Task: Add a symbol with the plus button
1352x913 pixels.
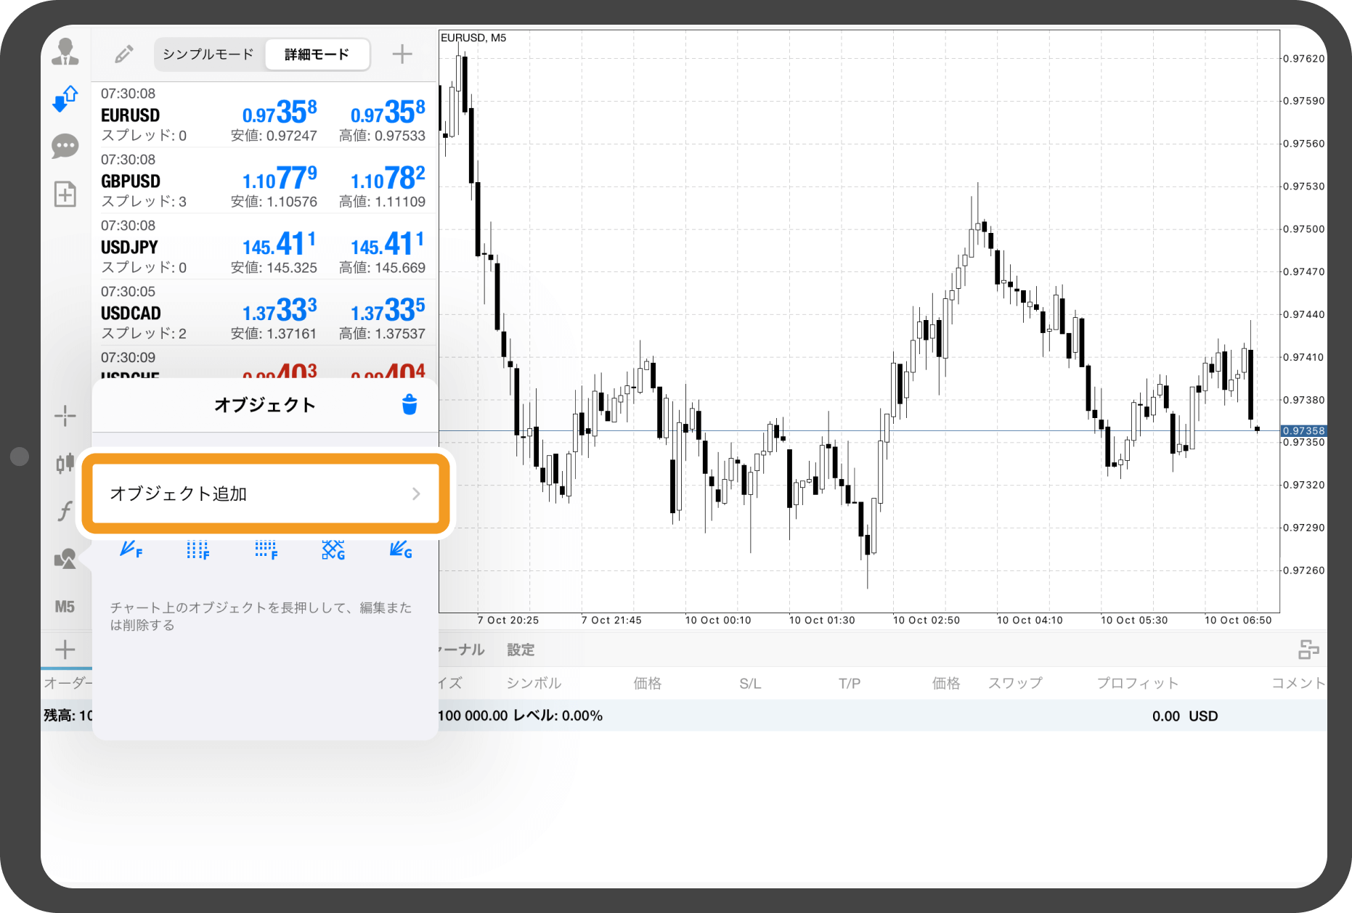Action: tap(402, 54)
